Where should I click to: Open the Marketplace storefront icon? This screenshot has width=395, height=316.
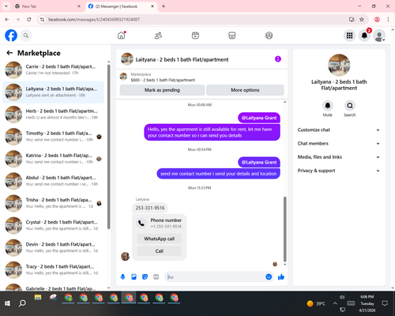coord(232,36)
